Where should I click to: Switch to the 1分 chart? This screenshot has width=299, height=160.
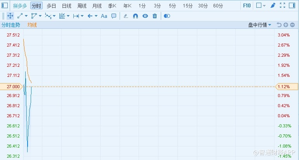(x=142, y=6)
